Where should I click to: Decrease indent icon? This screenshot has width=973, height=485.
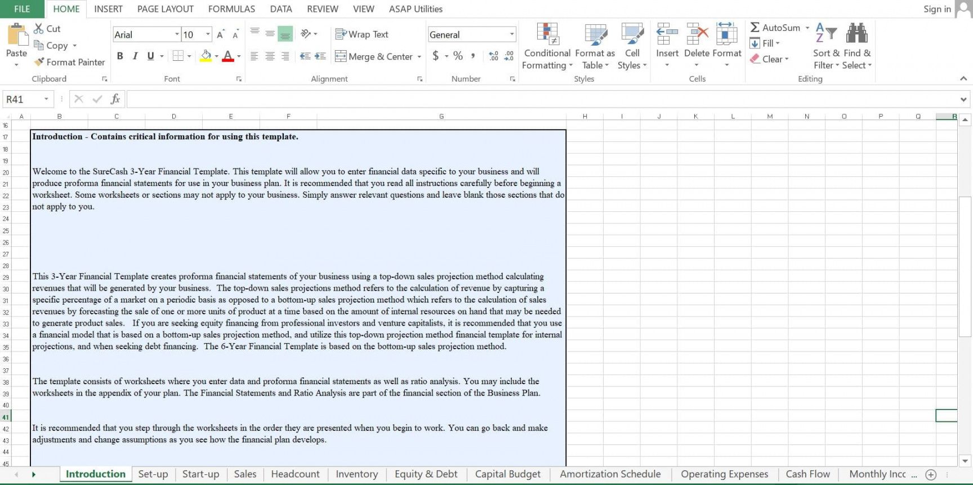[x=305, y=56]
